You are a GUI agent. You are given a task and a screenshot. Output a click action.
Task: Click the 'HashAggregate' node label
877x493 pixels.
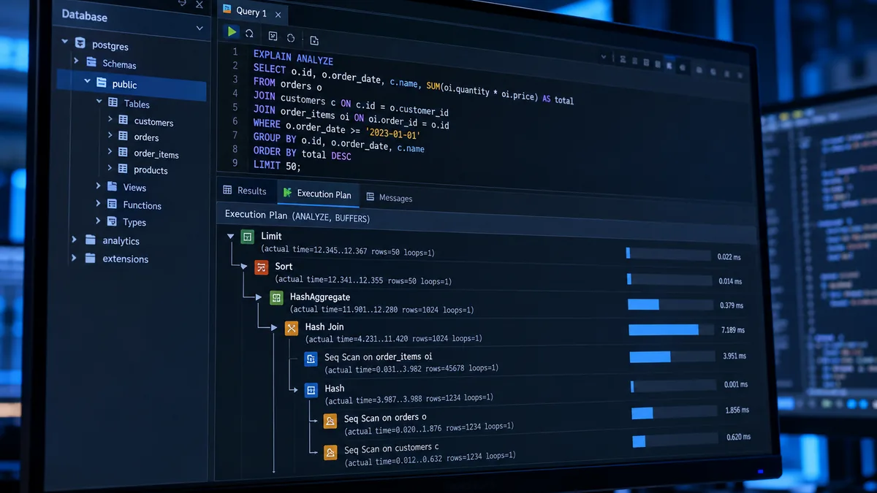pyautogui.click(x=320, y=297)
